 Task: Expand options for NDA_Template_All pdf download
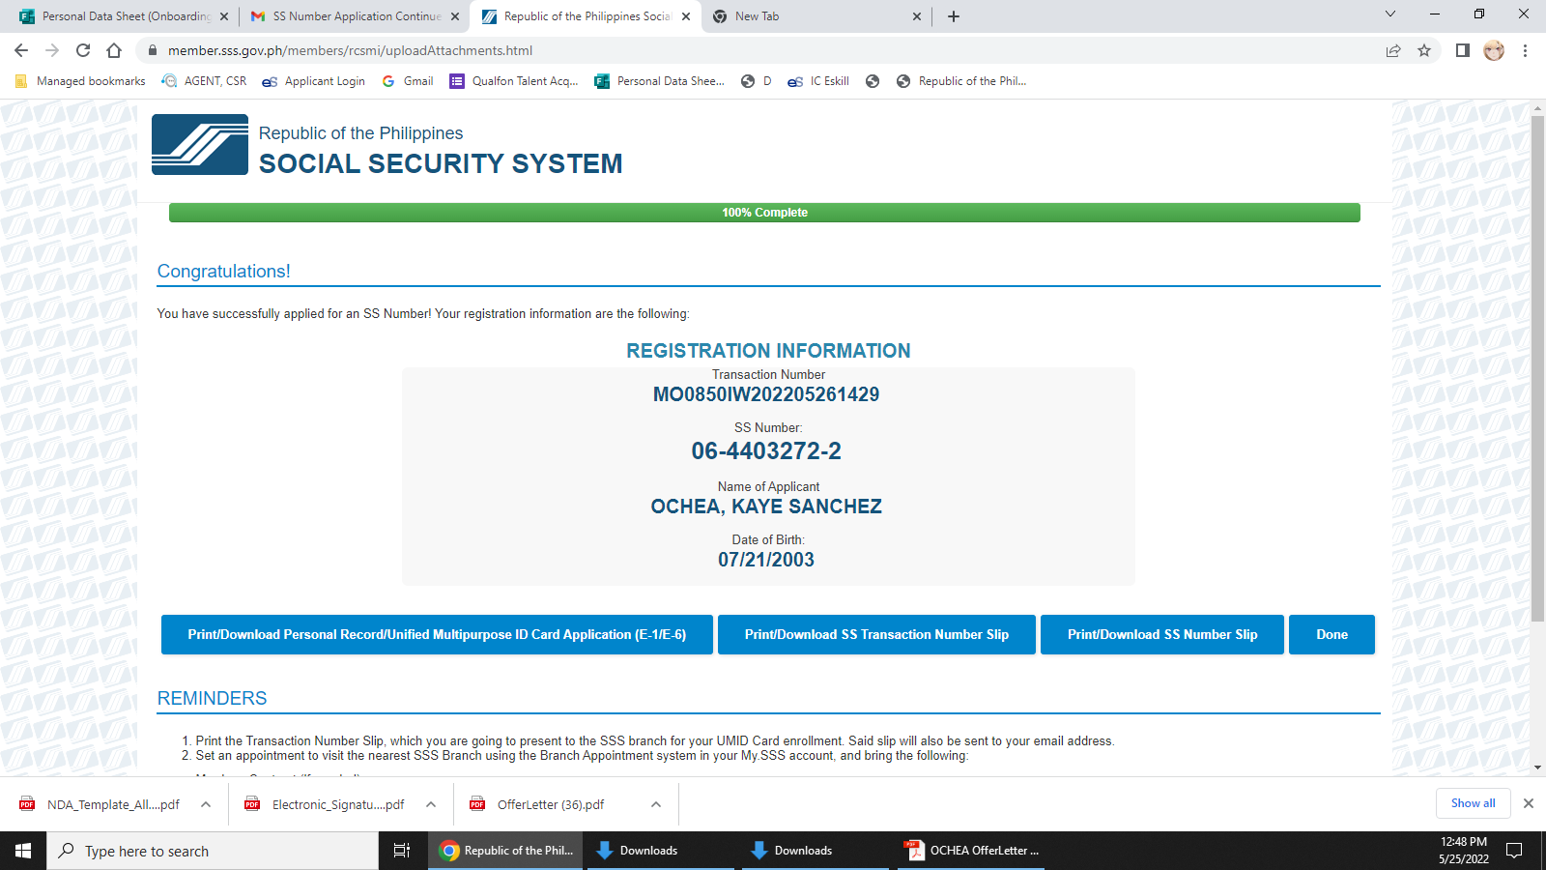coord(206,804)
